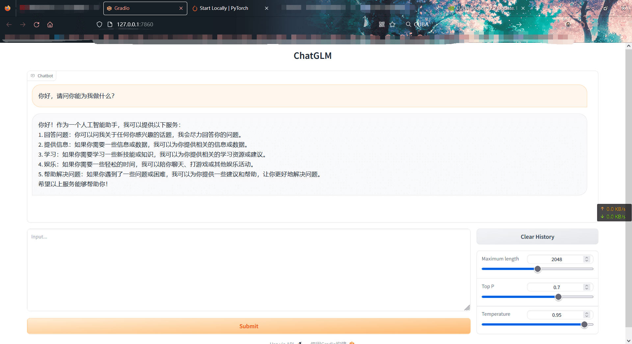Decrease Temperature using the down stepper arrow

[x=587, y=317]
